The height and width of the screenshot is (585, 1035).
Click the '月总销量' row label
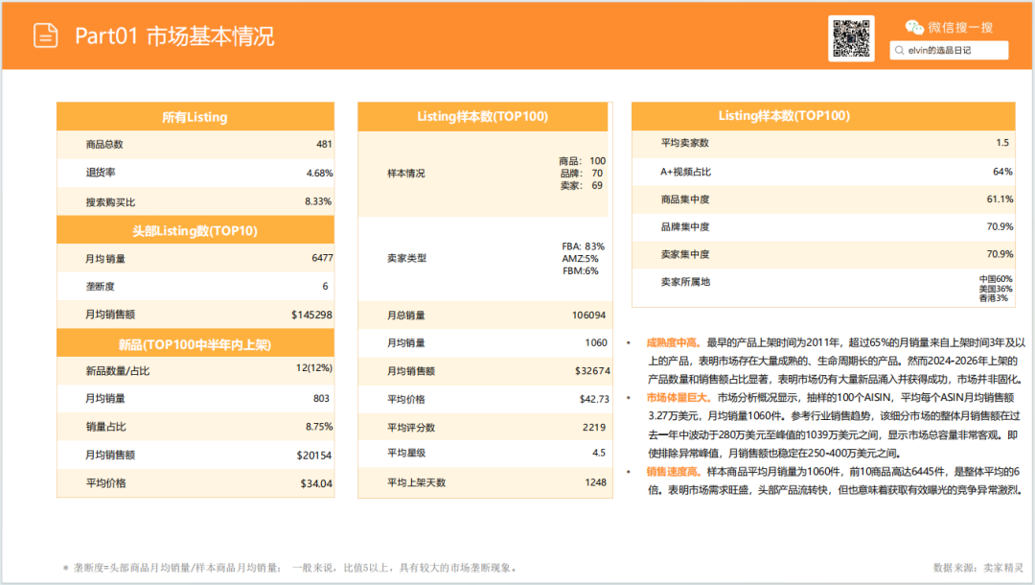pos(406,316)
